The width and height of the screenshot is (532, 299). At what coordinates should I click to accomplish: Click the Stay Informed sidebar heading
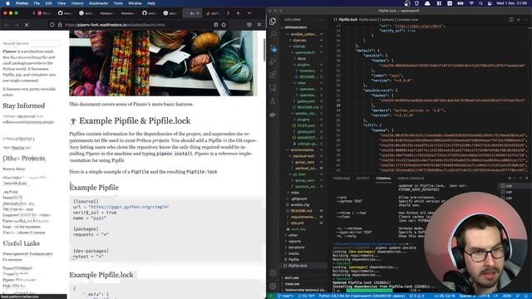(x=24, y=105)
